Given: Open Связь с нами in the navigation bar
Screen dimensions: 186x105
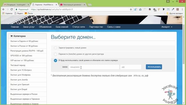Looking at the screenshot, I should pyautogui.click(x=114, y=27).
